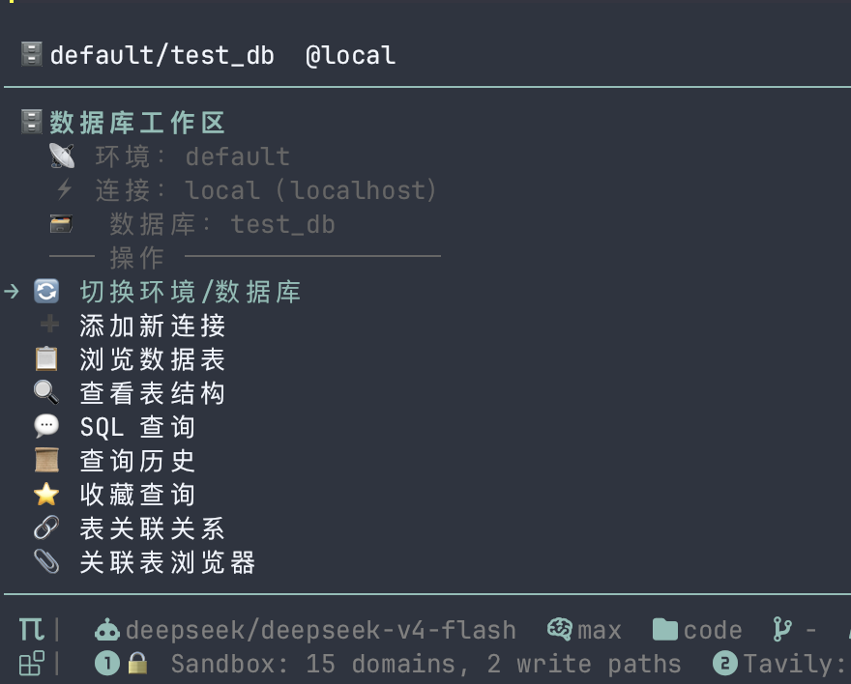Click the clipboard icon for 浏览数据表

tap(46, 358)
